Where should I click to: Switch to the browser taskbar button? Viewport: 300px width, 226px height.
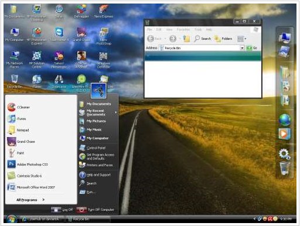pyautogui.click(x=42, y=219)
